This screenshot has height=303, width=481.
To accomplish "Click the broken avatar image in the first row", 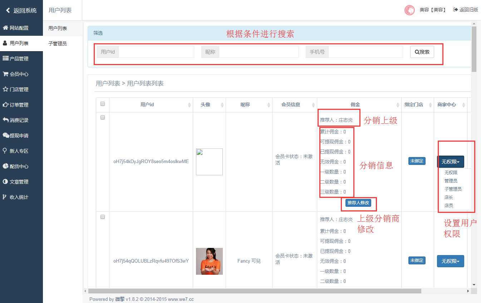I will [x=209, y=162].
